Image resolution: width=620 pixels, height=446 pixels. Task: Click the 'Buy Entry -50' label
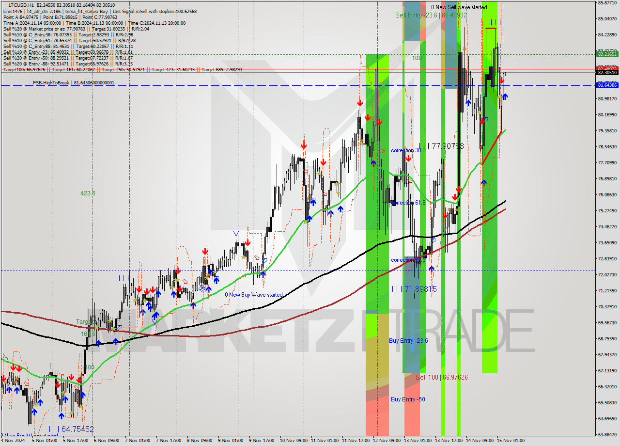click(408, 399)
